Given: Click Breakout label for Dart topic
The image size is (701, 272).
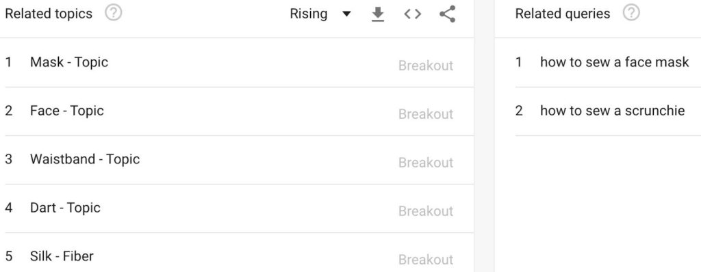Looking at the screenshot, I should tap(426, 211).
